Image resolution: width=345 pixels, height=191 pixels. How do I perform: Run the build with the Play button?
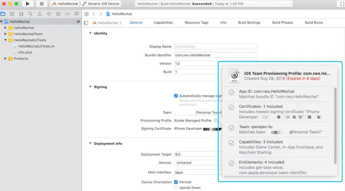(28, 3)
